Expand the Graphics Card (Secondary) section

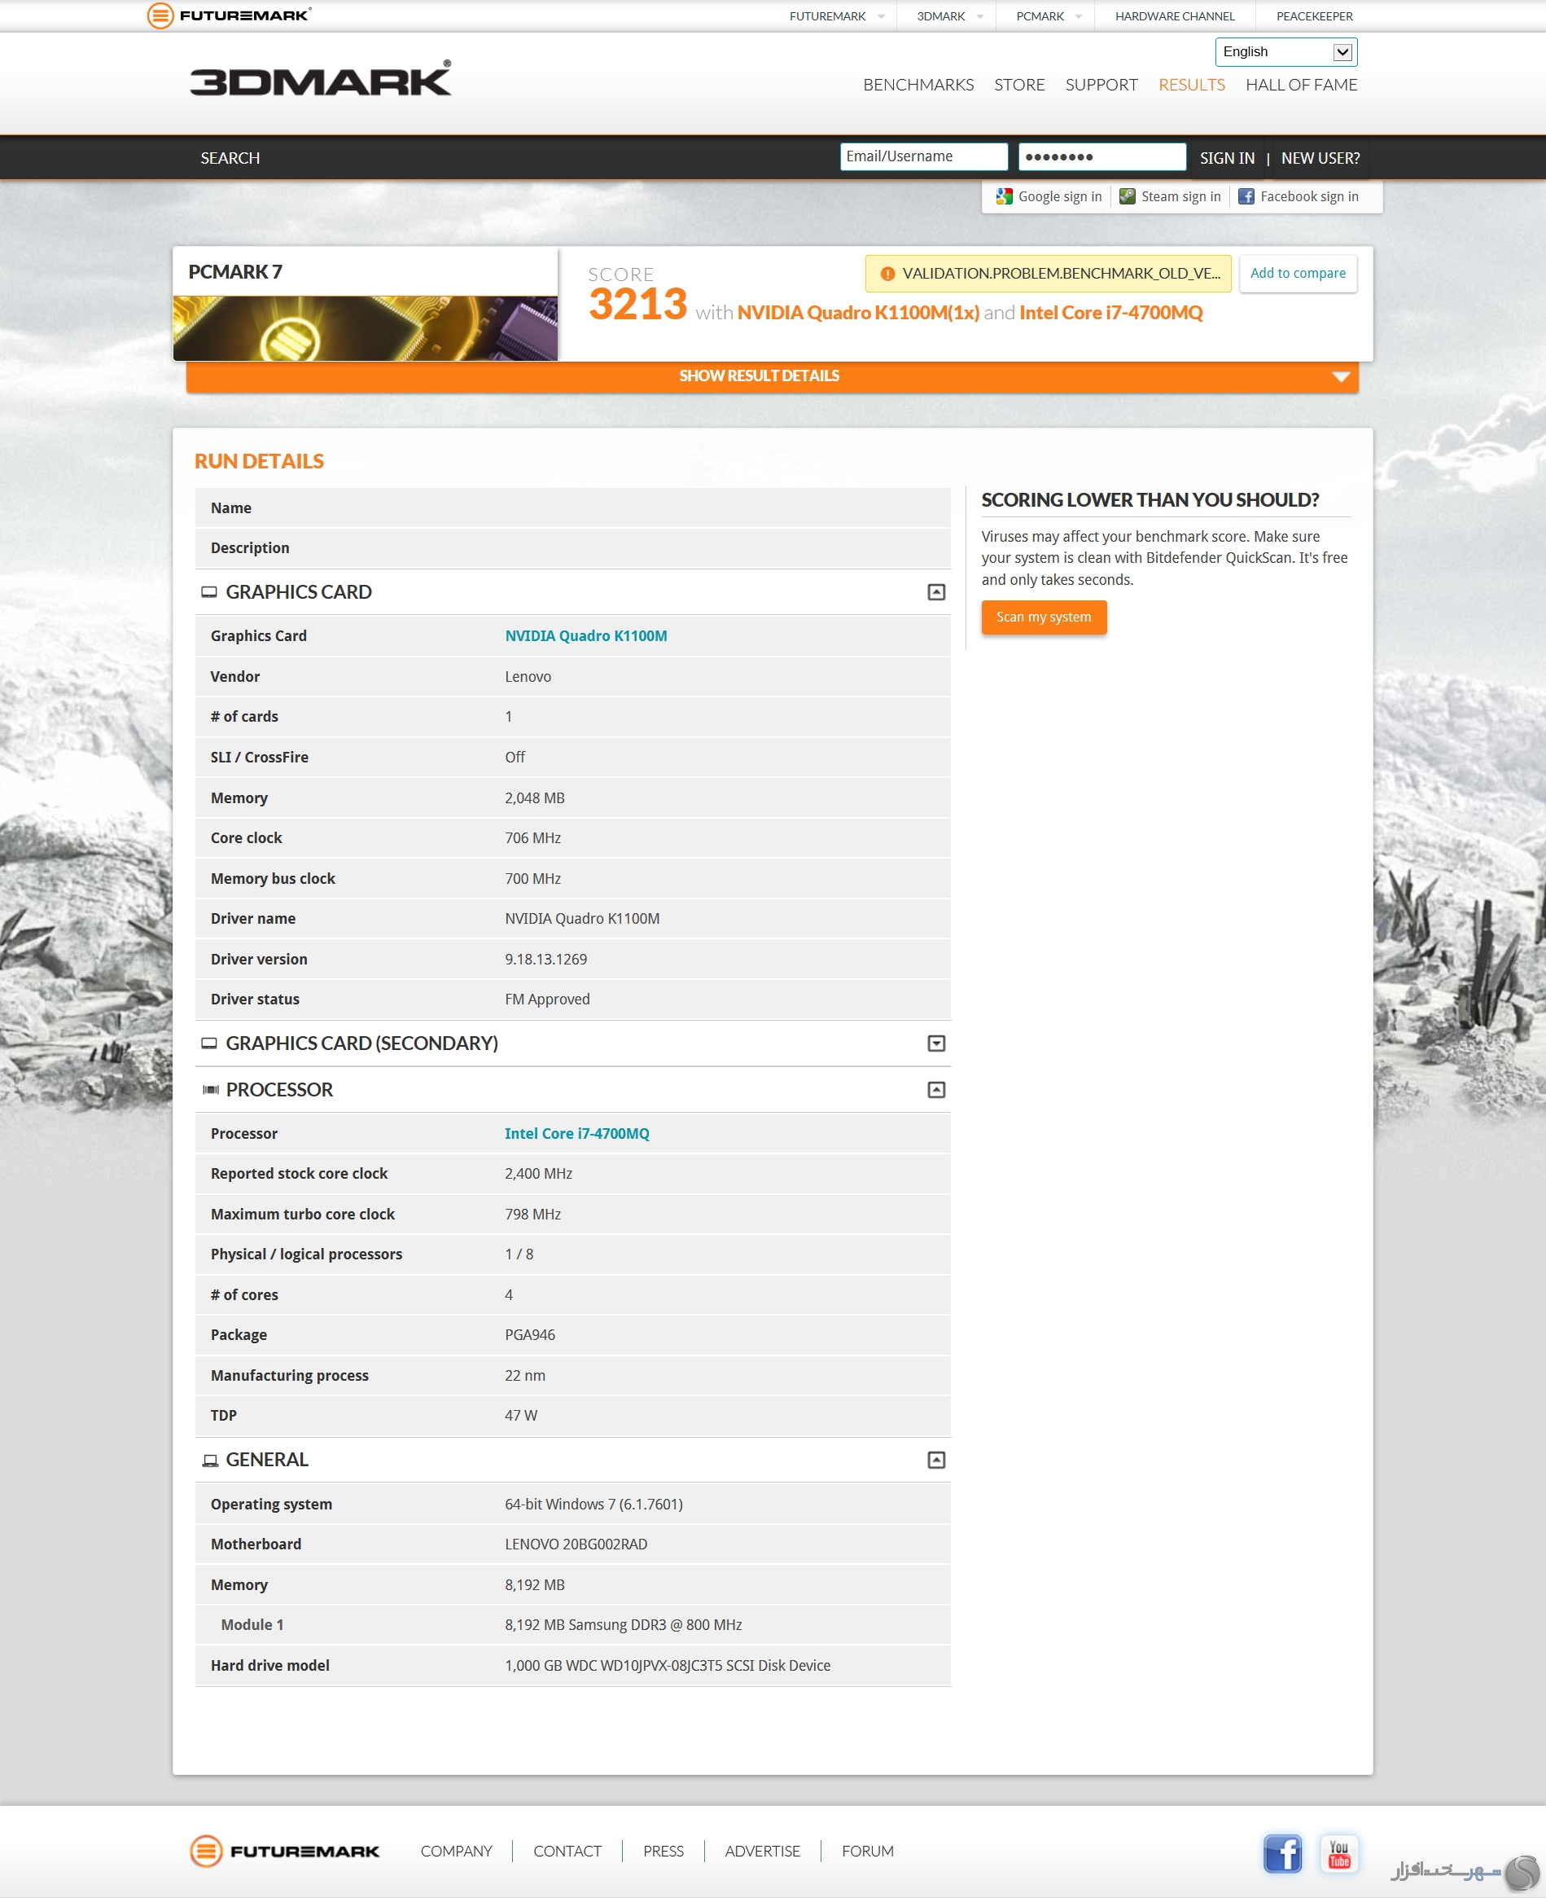(936, 1043)
